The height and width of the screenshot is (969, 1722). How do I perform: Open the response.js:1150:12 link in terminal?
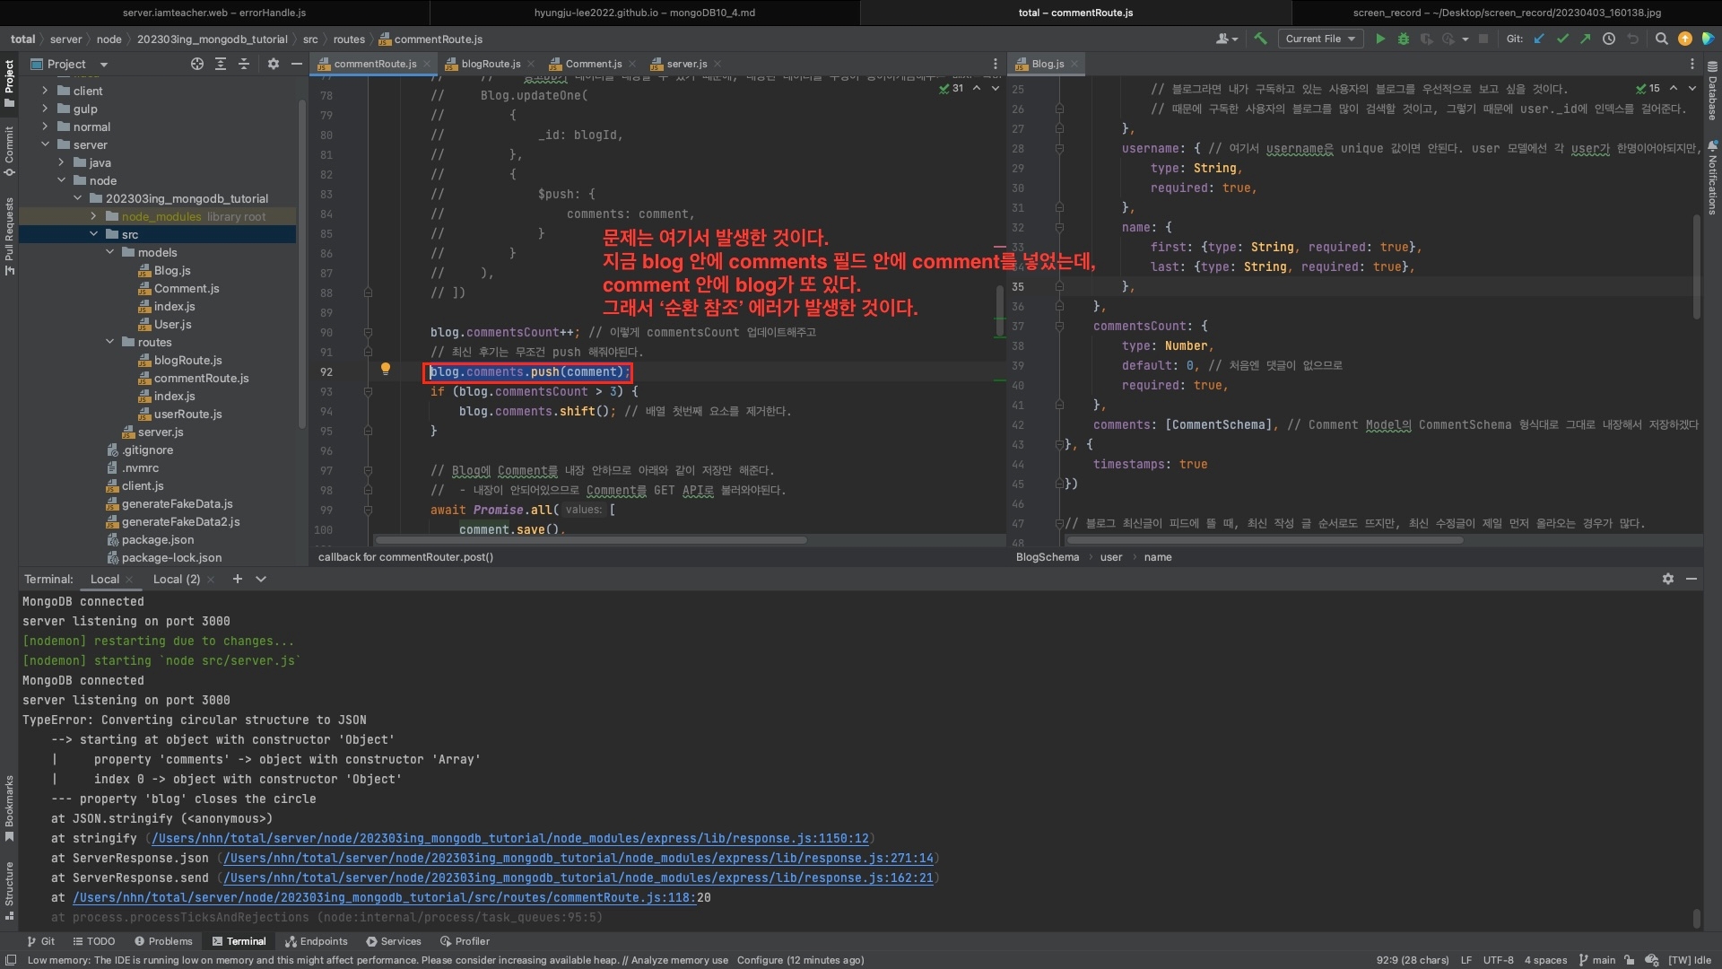click(510, 838)
